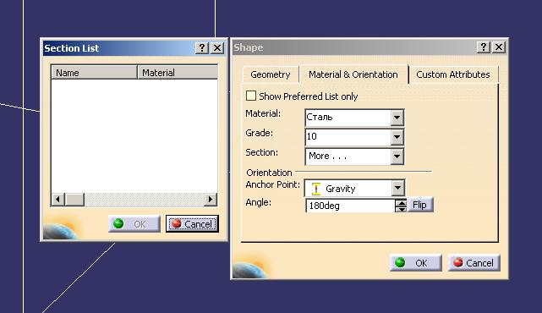This screenshot has width=542, height=313.
Task: Cancel the Shape dialog
Action: [474, 263]
